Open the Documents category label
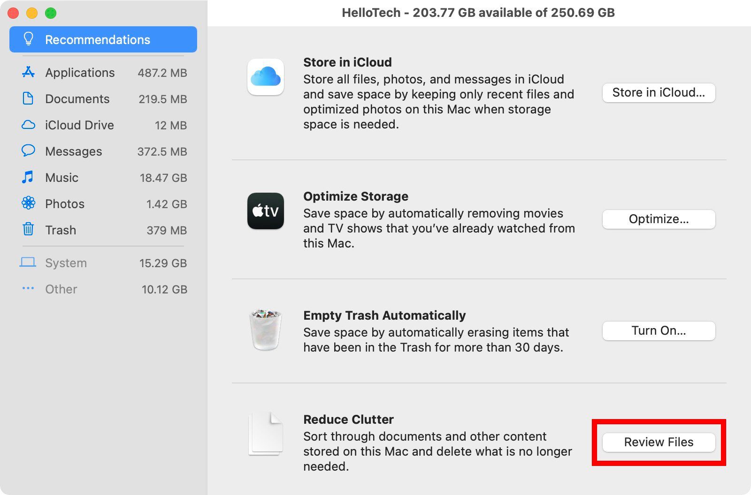This screenshot has height=495, width=751. pos(77,99)
